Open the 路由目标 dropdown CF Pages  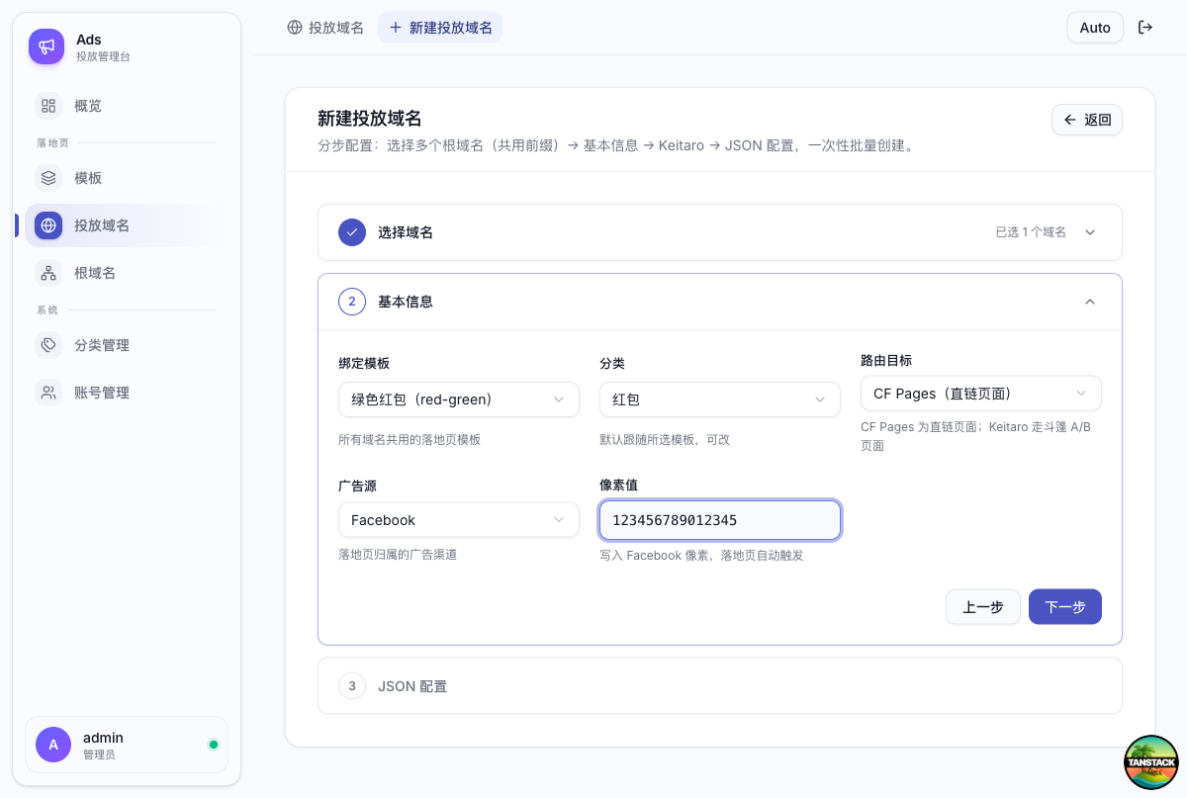coord(981,394)
